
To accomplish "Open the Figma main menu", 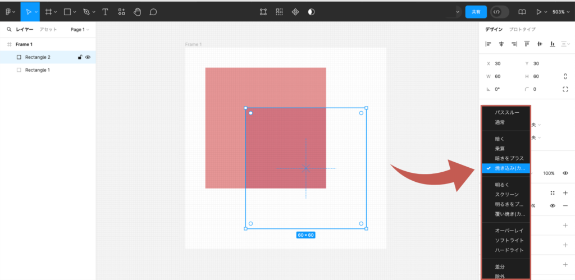I will [10, 11].
